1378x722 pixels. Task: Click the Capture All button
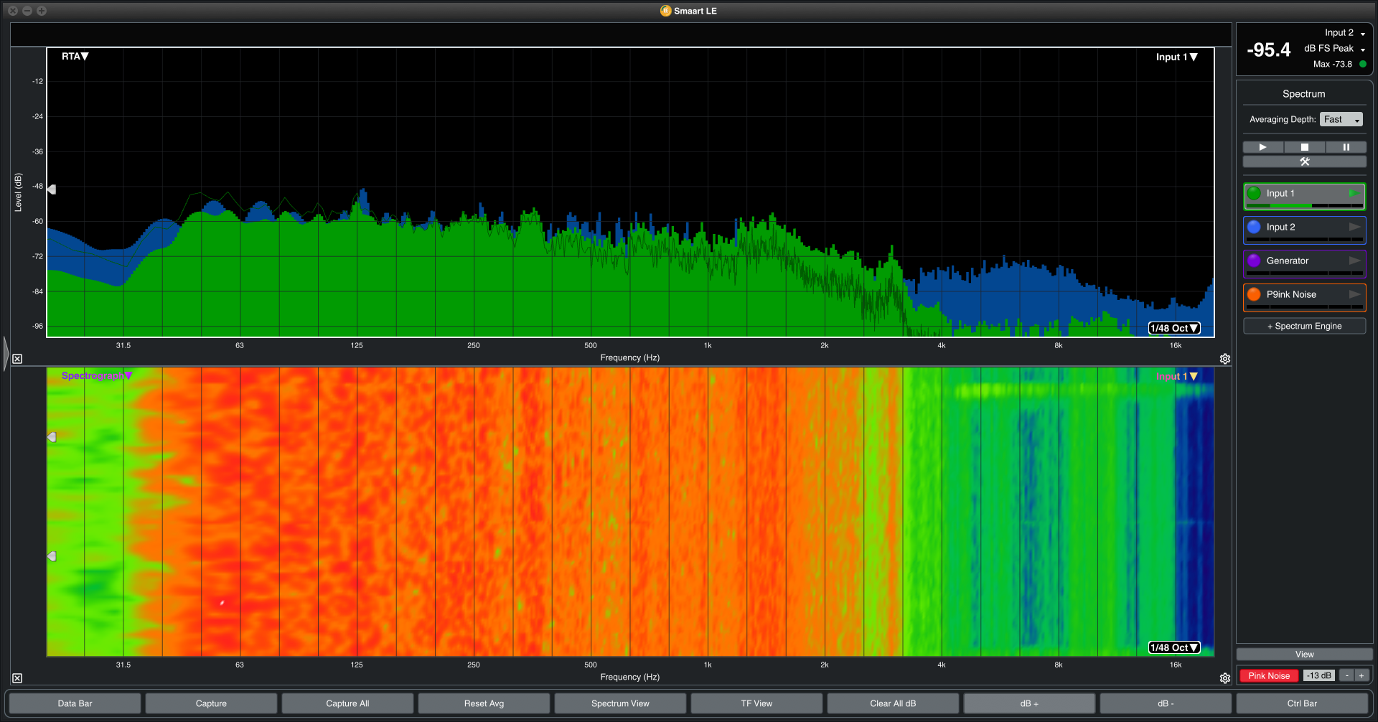tap(347, 703)
